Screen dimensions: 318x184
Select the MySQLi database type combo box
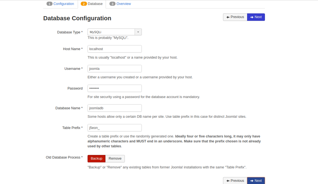tap(115, 32)
